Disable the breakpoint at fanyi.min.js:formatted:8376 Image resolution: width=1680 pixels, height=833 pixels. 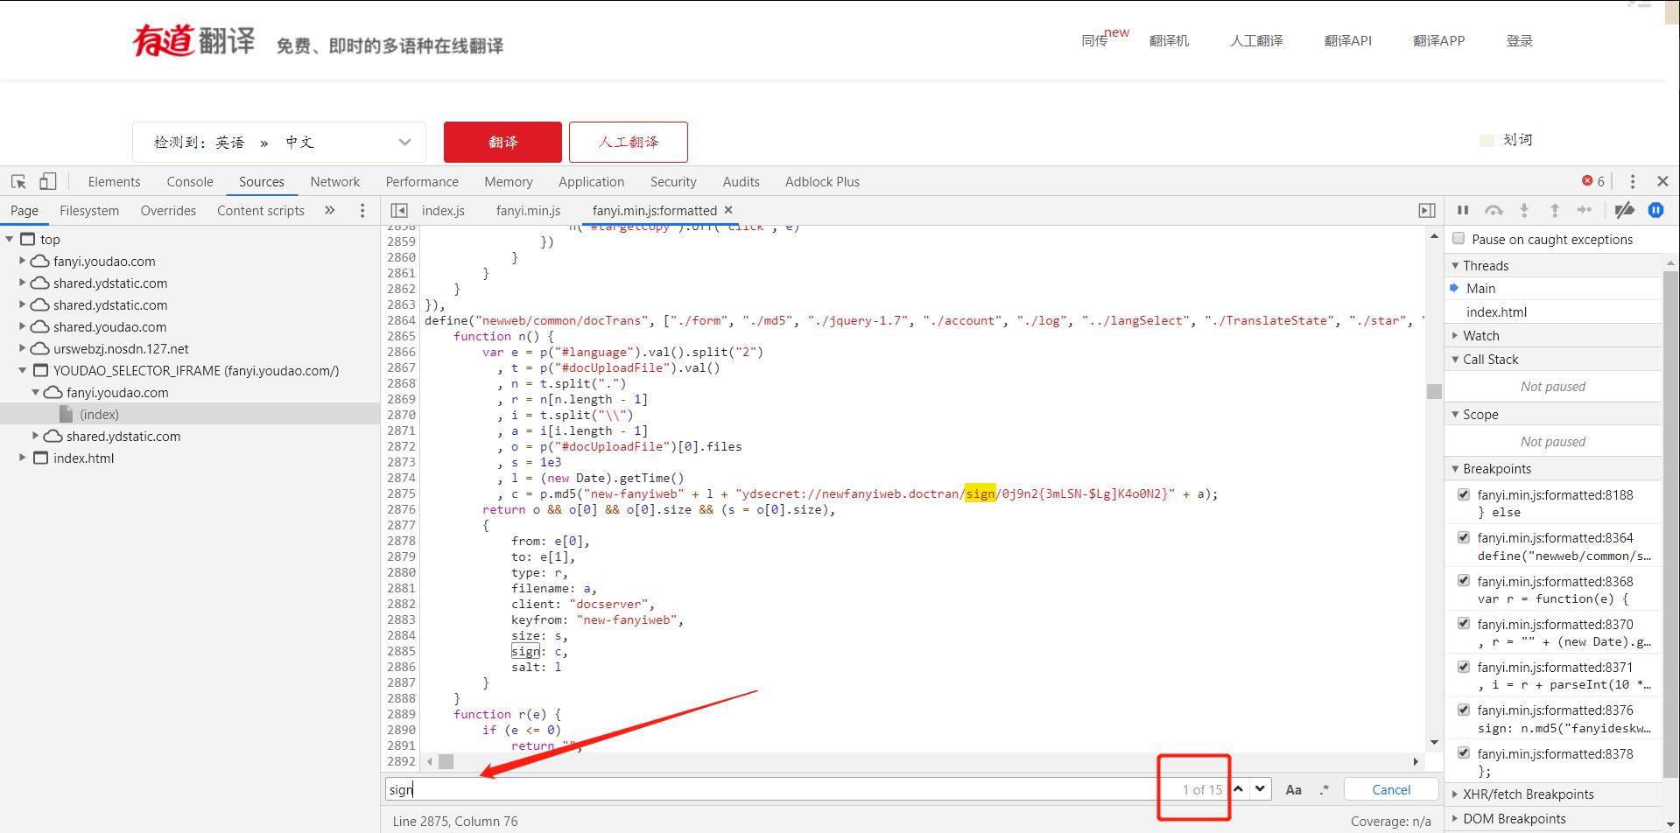click(x=1464, y=710)
